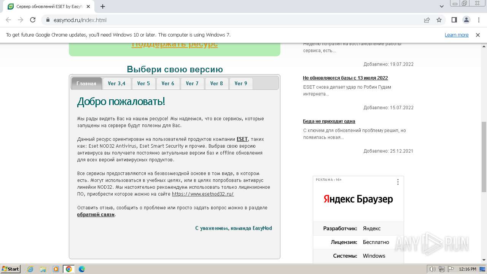Follow the ESET company link

(x=242, y=139)
